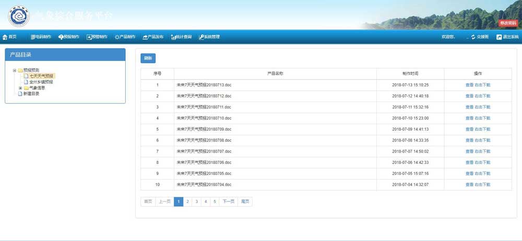The image size is (522, 241).
Task: Click 右击下载 for 未来7天天气预报20180709.doc
Action: (x=483, y=129)
